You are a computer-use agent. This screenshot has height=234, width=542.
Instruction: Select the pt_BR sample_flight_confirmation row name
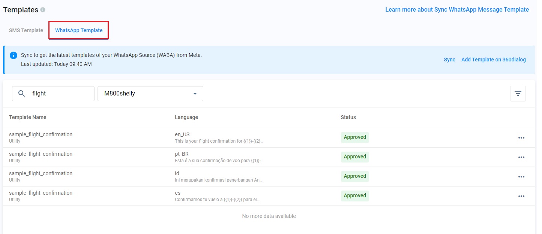pos(41,154)
